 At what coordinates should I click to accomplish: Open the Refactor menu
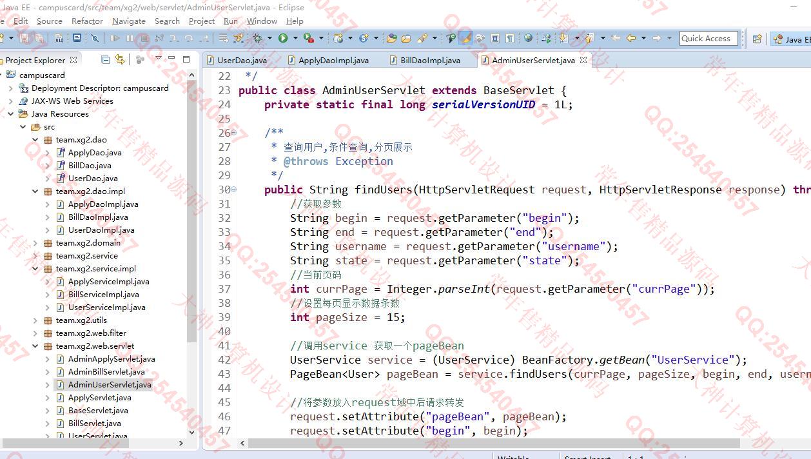pos(87,21)
